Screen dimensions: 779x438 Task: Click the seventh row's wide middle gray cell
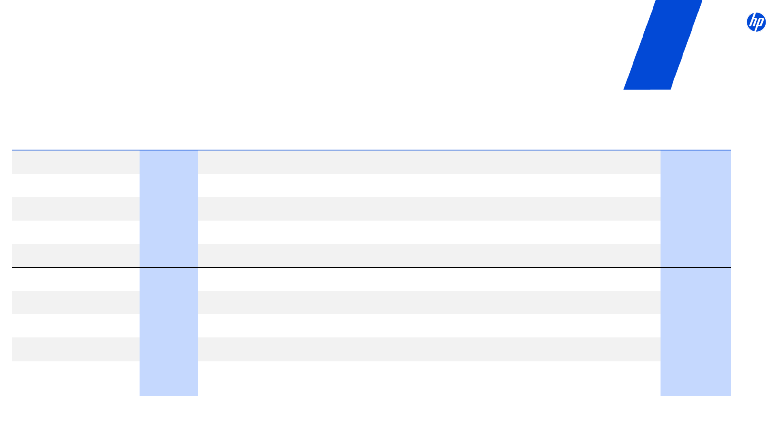click(429, 303)
